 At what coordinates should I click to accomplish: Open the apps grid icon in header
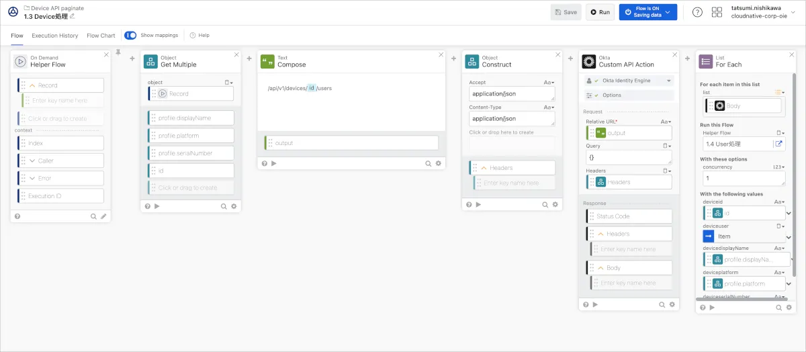click(x=717, y=12)
